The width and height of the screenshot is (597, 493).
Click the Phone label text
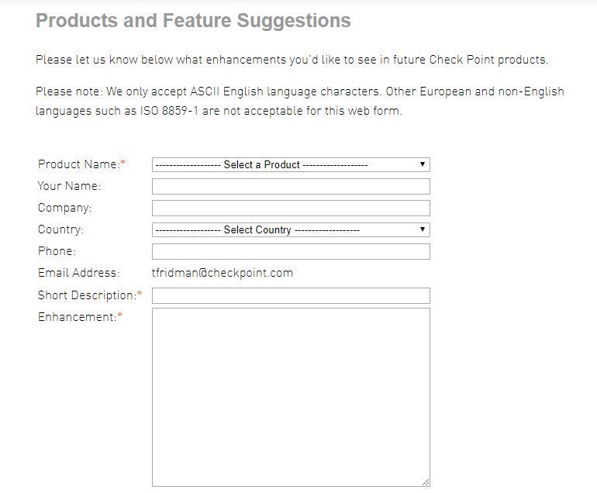[x=57, y=251]
